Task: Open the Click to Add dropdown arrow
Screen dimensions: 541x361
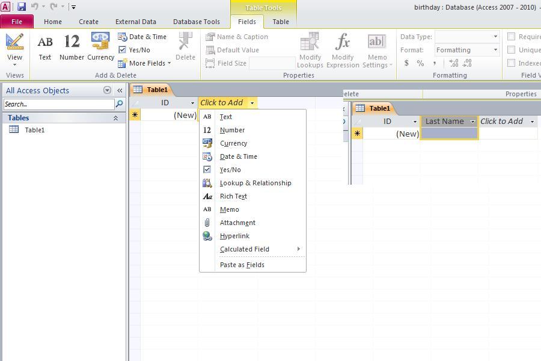Action: click(x=252, y=103)
